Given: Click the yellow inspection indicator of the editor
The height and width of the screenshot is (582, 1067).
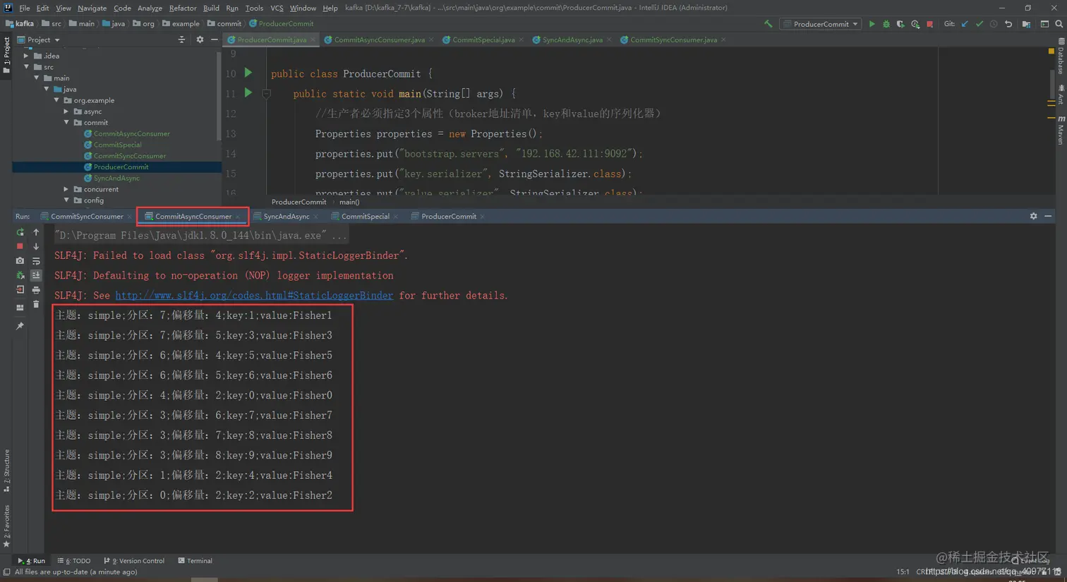Looking at the screenshot, I should pos(1051,51).
